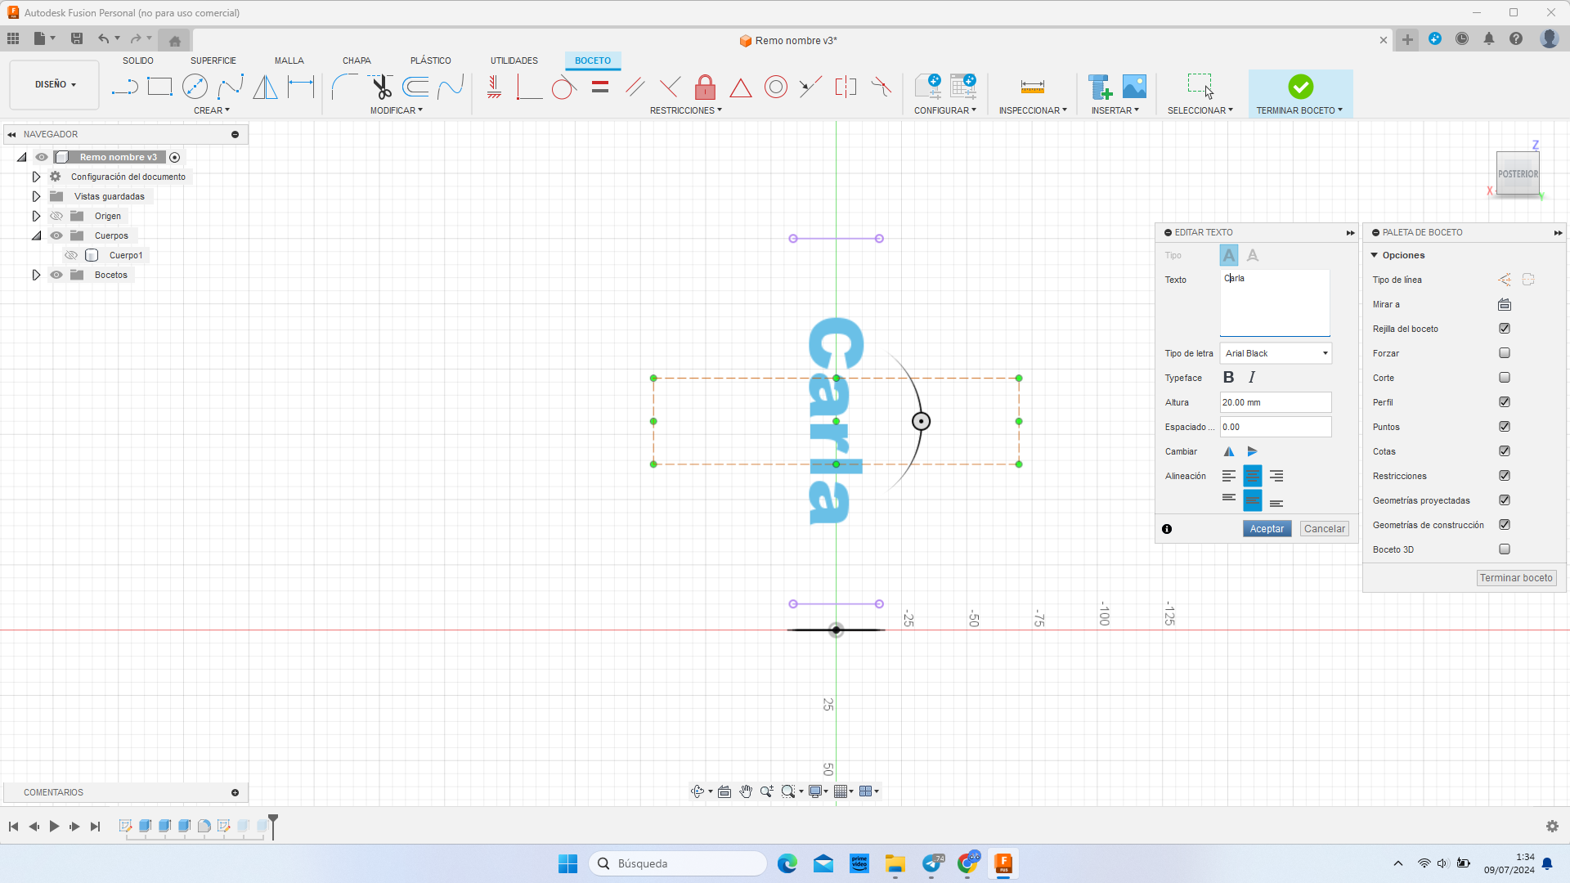1570x883 pixels.
Task: Select the Line tool in sketch toolbar
Action: pyautogui.click(x=124, y=86)
